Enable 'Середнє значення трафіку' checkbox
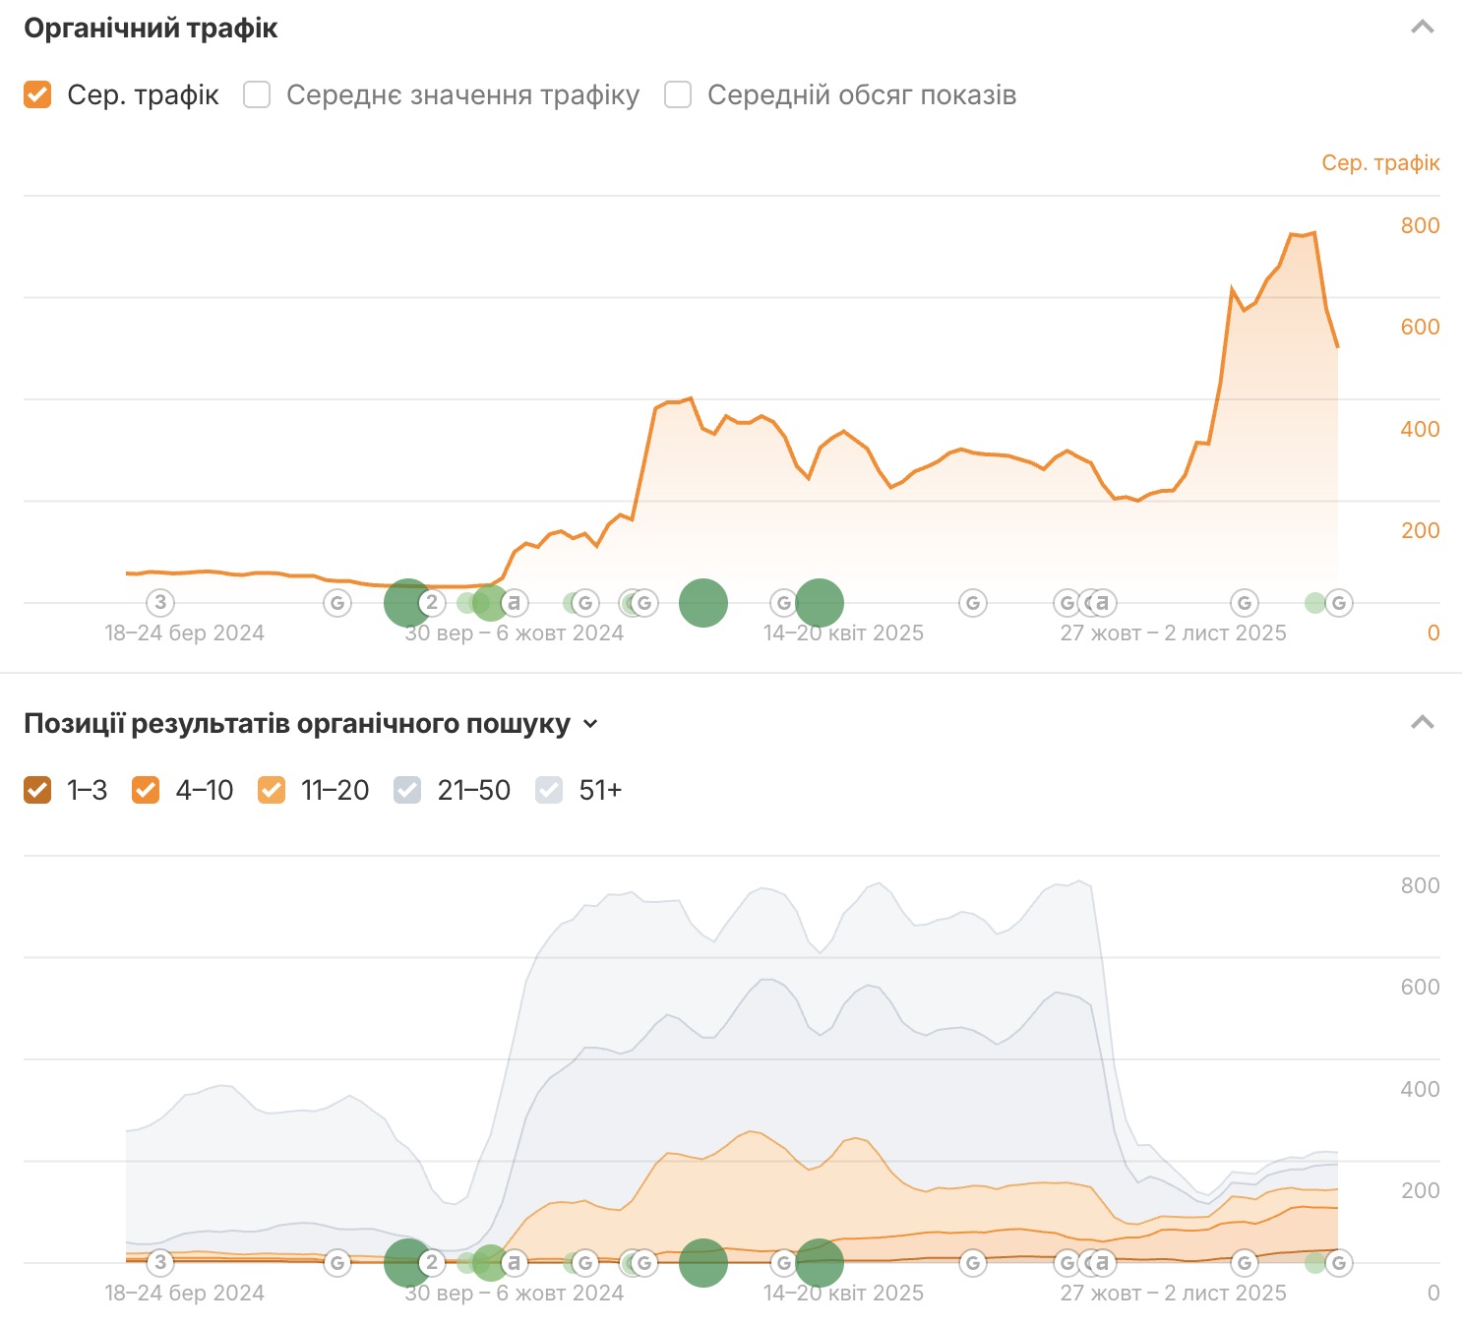The width and height of the screenshot is (1462, 1326). click(x=257, y=94)
